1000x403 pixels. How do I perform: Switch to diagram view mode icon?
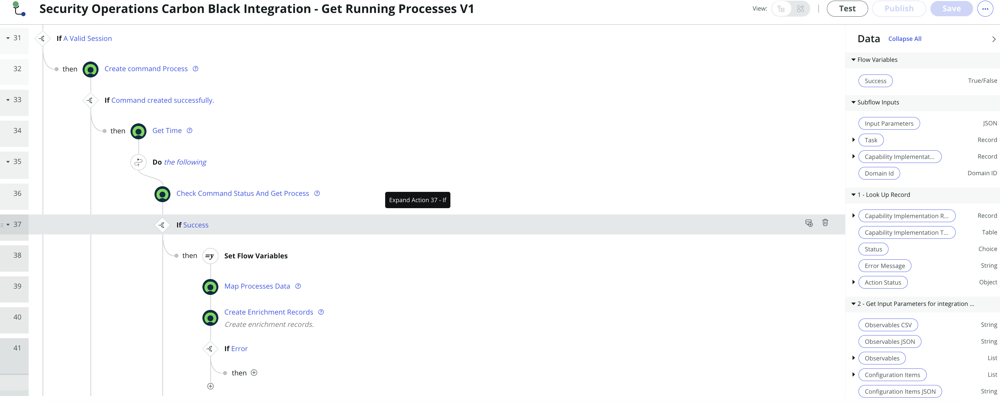click(800, 9)
